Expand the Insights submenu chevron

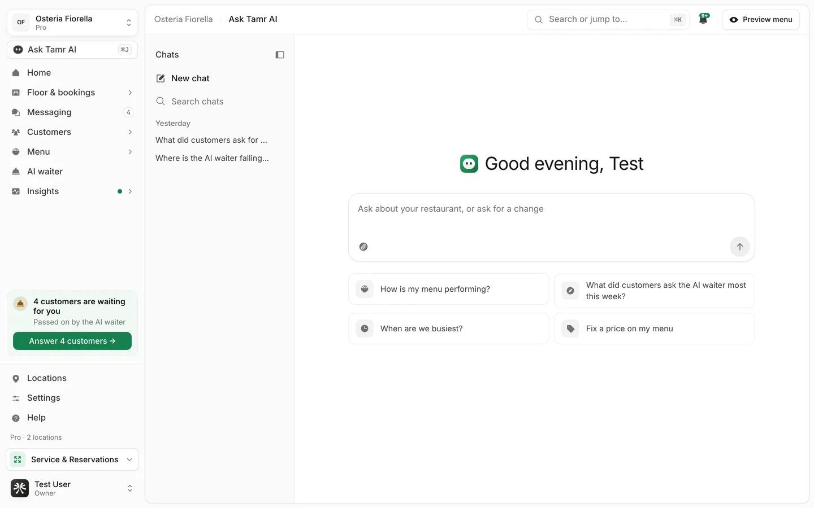[130, 191]
